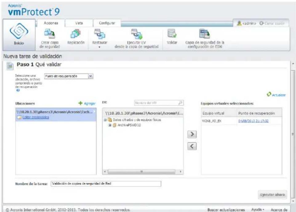This screenshot has height=212, width=296.
Task: Click right scroll arrow in EV panel
Action: 181,172
